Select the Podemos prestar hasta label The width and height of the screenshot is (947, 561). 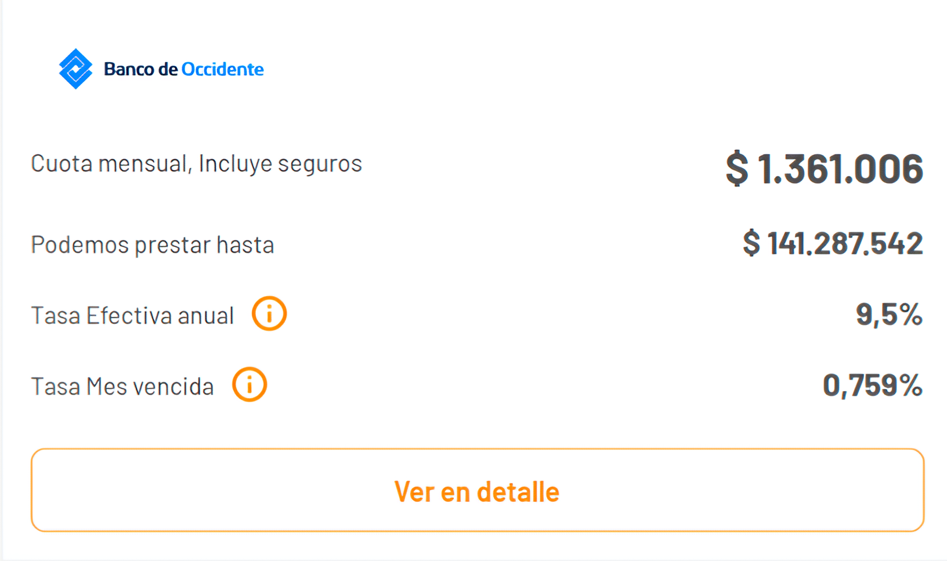pyautogui.click(x=153, y=244)
